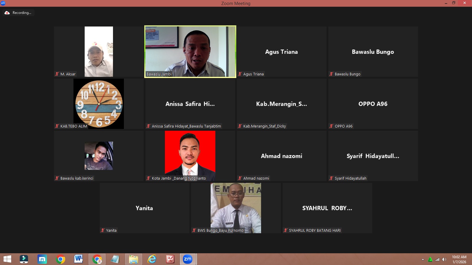
Task: Open File Explorer from the taskbar
Action: coord(133,259)
